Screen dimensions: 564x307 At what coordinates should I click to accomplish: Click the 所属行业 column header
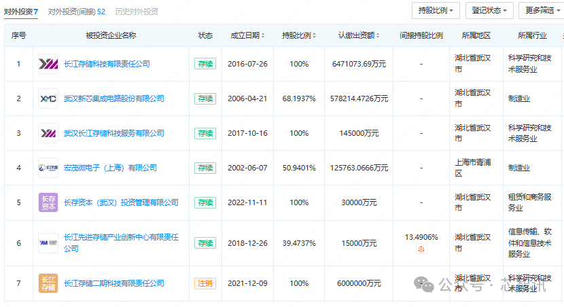pyautogui.click(x=532, y=35)
